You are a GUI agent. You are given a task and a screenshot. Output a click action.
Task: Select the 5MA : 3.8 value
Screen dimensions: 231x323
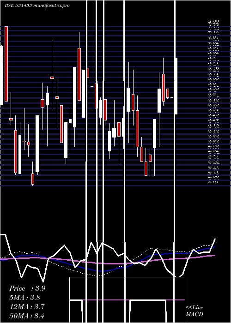(x=25, y=298)
